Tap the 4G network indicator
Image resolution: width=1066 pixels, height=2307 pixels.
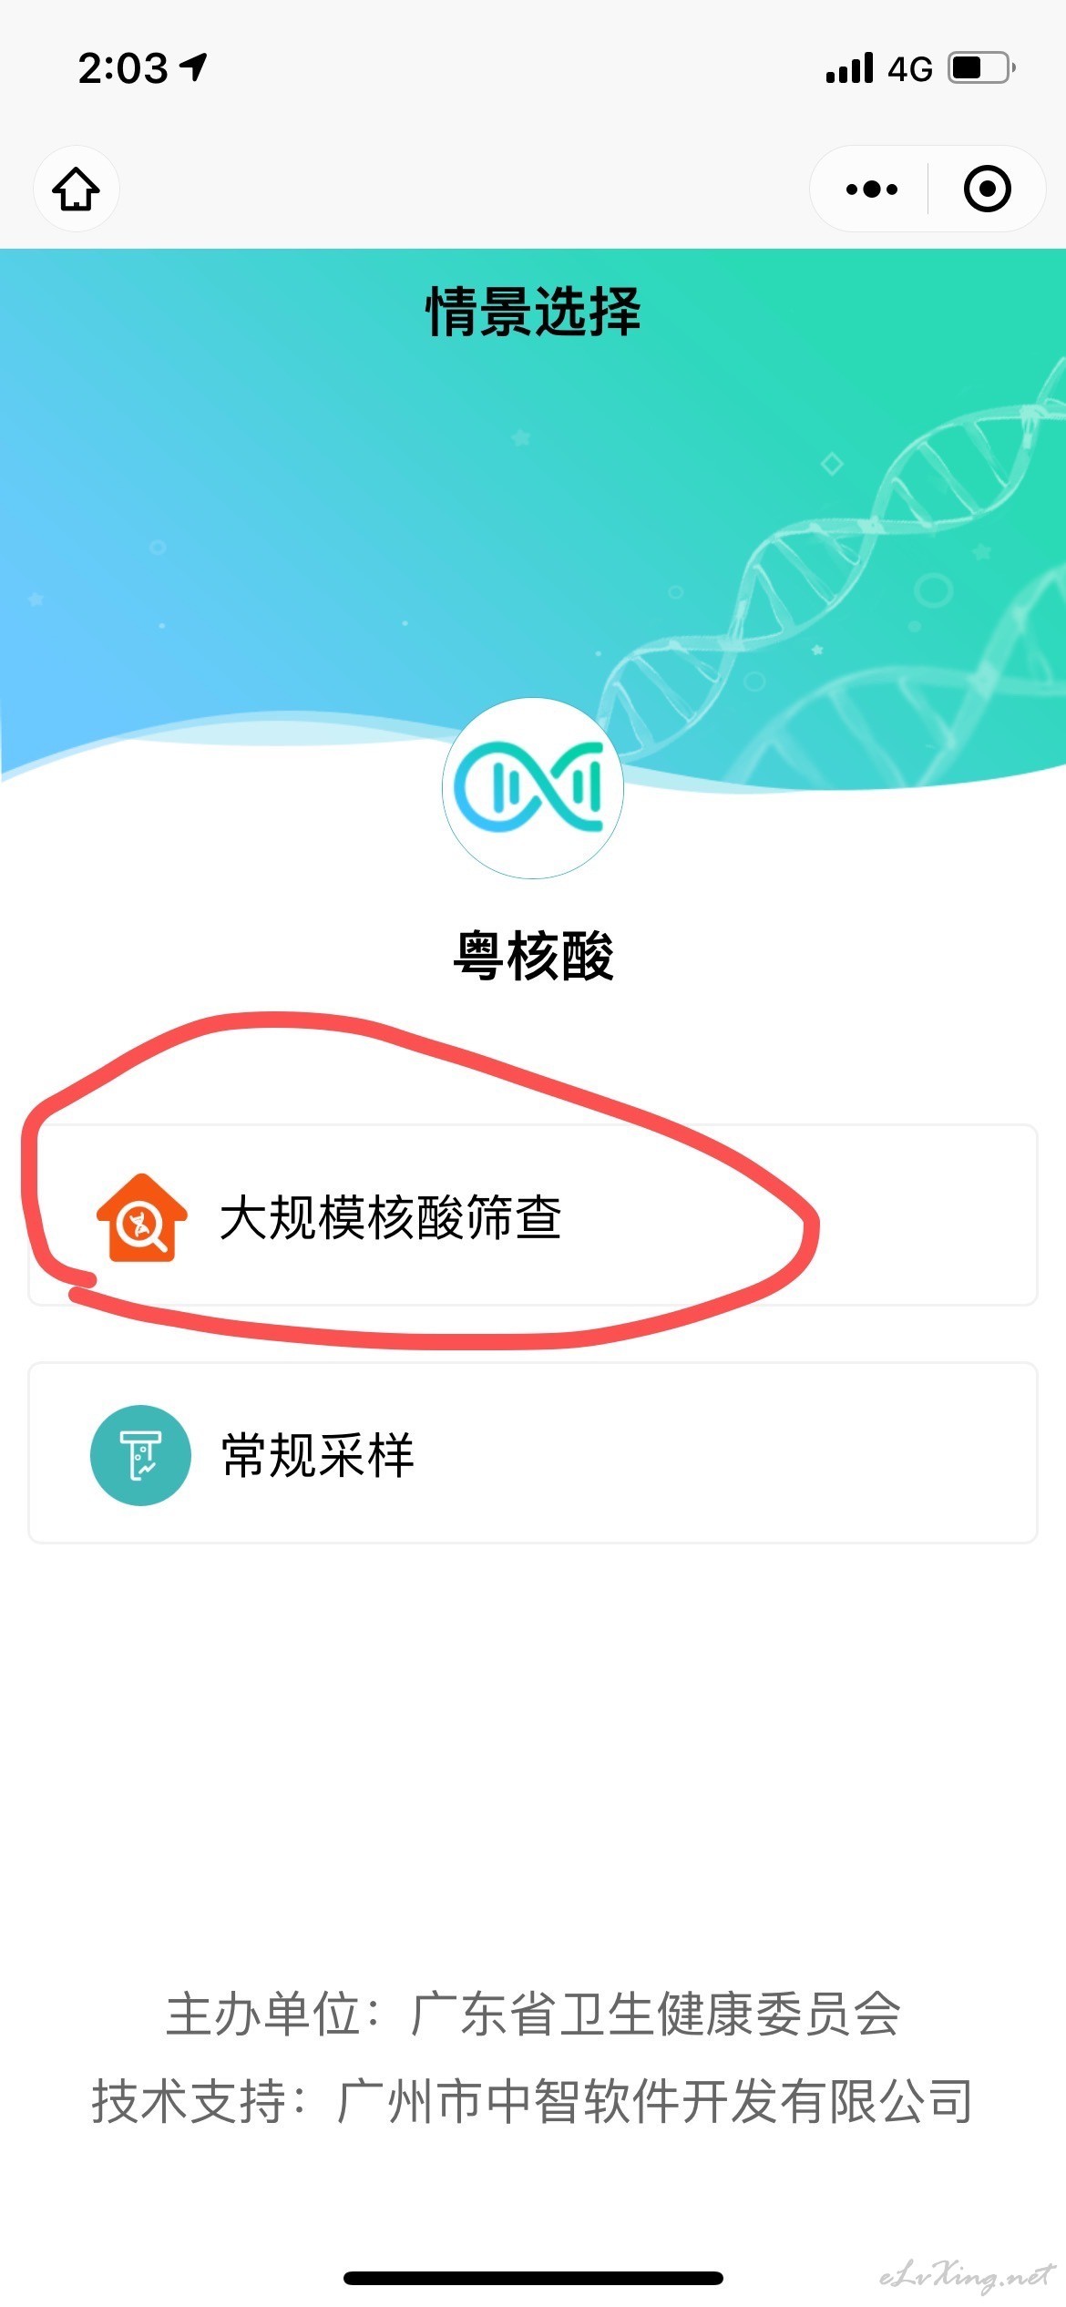(x=911, y=69)
